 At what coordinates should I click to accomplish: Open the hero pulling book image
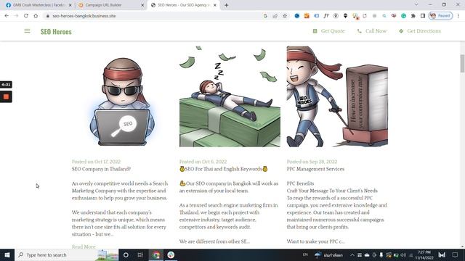(337, 96)
